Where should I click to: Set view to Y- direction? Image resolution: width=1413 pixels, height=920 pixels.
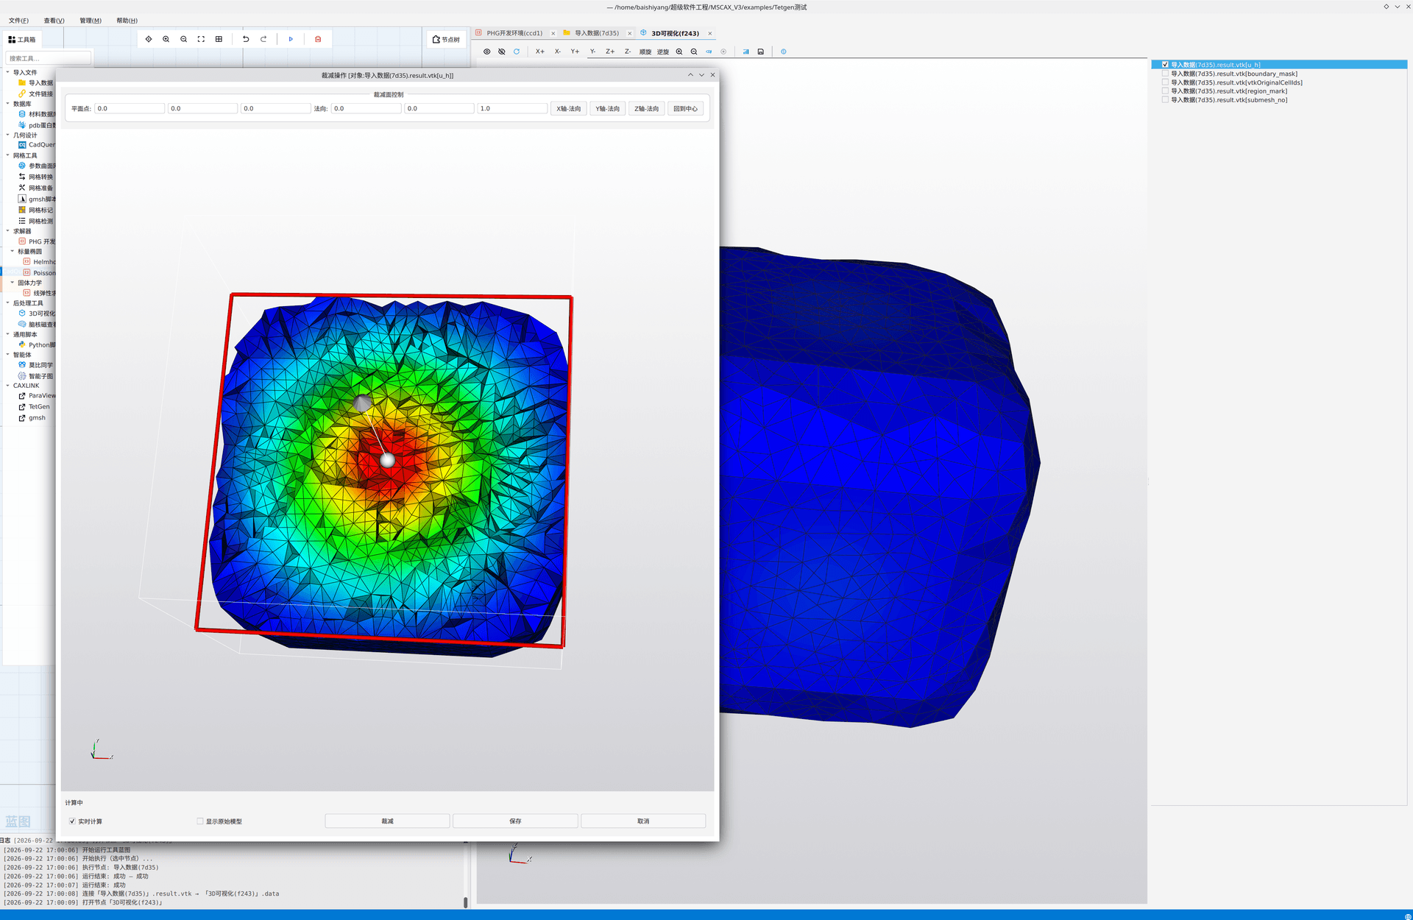click(592, 52)
